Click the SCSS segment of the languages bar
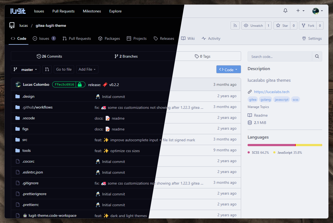The height and width of the screenshot is (223, 333). (x=270, y=145)
